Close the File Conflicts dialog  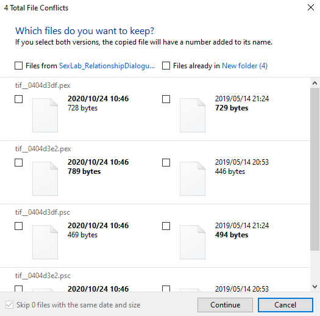(x=311, y=7)
